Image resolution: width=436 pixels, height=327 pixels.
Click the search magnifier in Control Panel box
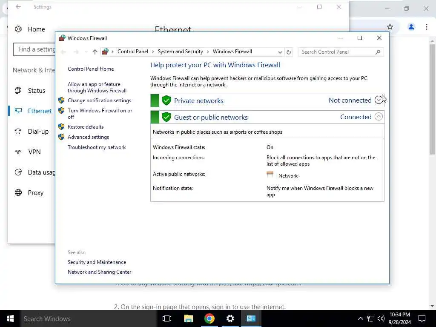coord(378,52)
